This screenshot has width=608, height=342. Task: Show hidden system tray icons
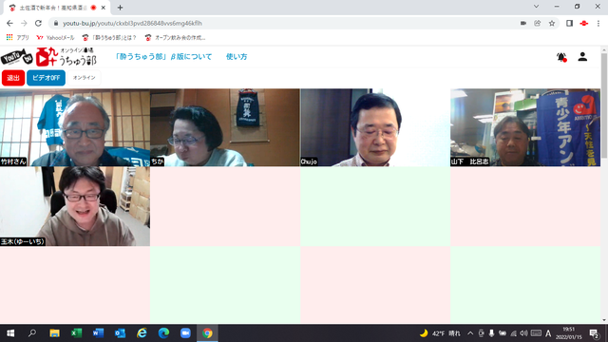coord(470,333)
